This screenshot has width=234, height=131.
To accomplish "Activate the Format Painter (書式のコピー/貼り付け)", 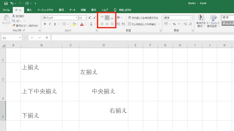I will (25, 26).
